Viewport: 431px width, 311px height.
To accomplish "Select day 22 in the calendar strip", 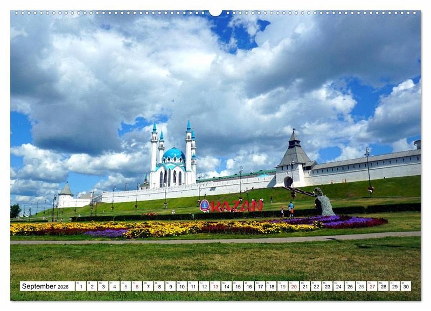I will (x=316, y=286).
